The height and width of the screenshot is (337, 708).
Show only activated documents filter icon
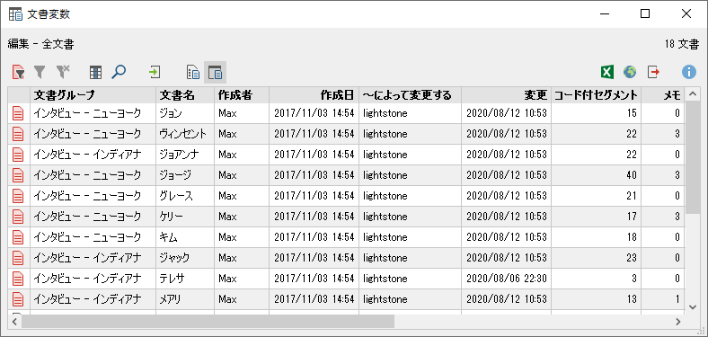[x=18, y=72]
